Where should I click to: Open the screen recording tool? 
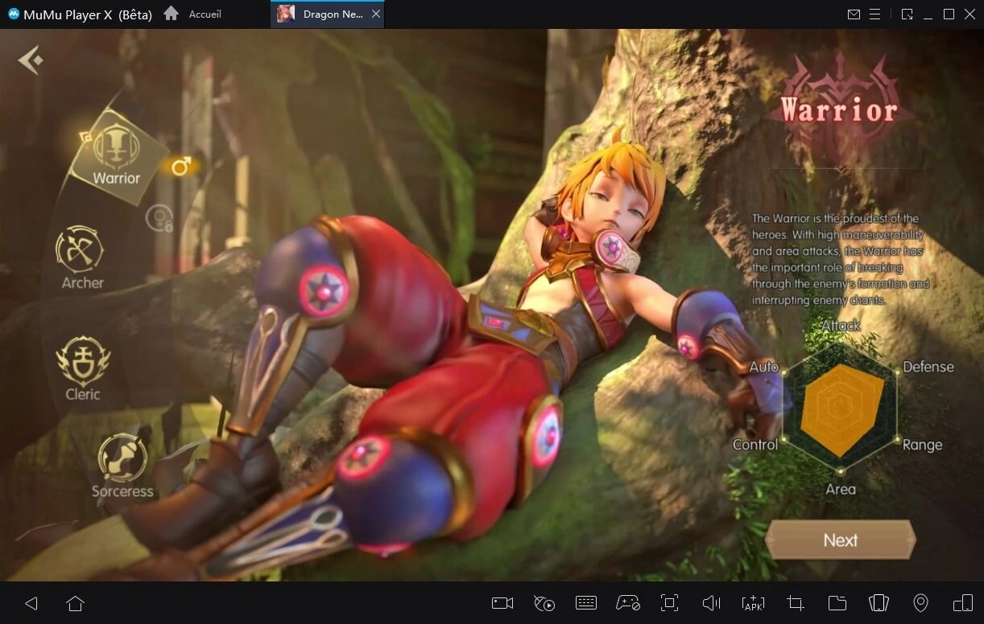click(x=502, y=603)
